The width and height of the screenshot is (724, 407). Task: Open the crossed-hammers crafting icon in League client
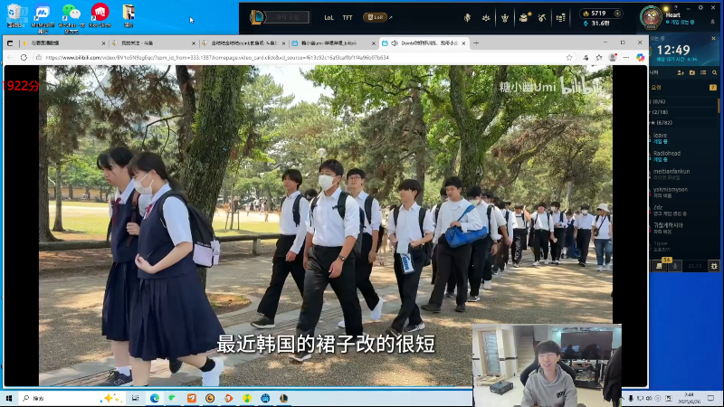(x=542, y=17)
